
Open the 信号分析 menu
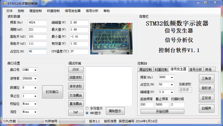(x=92, y=11)
